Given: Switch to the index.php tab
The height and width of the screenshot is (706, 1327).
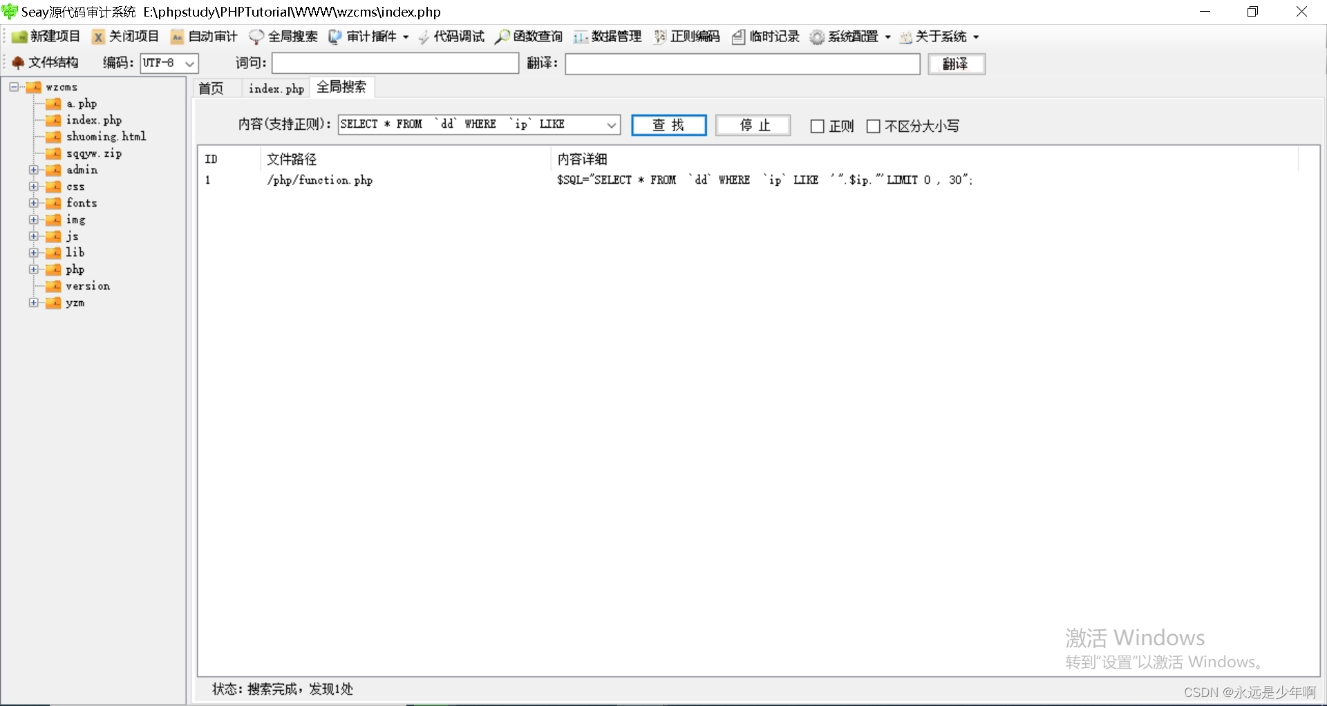Looking at the screenshot, I should [275, 88].
